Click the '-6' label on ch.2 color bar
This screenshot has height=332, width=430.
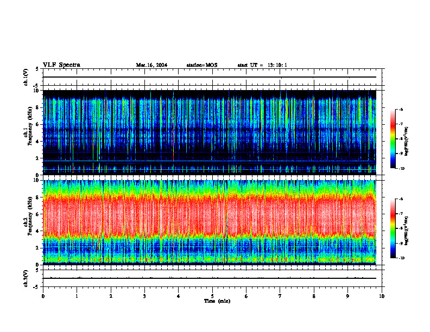pyautogui.click(x=401, y=199)
